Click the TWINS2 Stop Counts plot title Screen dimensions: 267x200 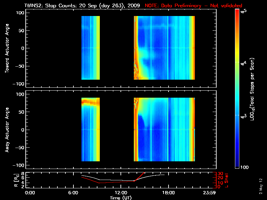click(x=82, y=6)
